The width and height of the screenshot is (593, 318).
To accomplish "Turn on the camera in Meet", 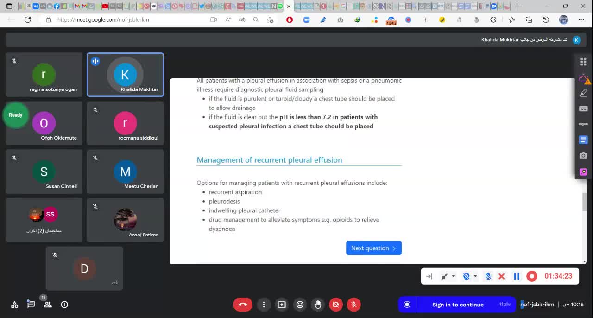I will click(x=336, y=305).
